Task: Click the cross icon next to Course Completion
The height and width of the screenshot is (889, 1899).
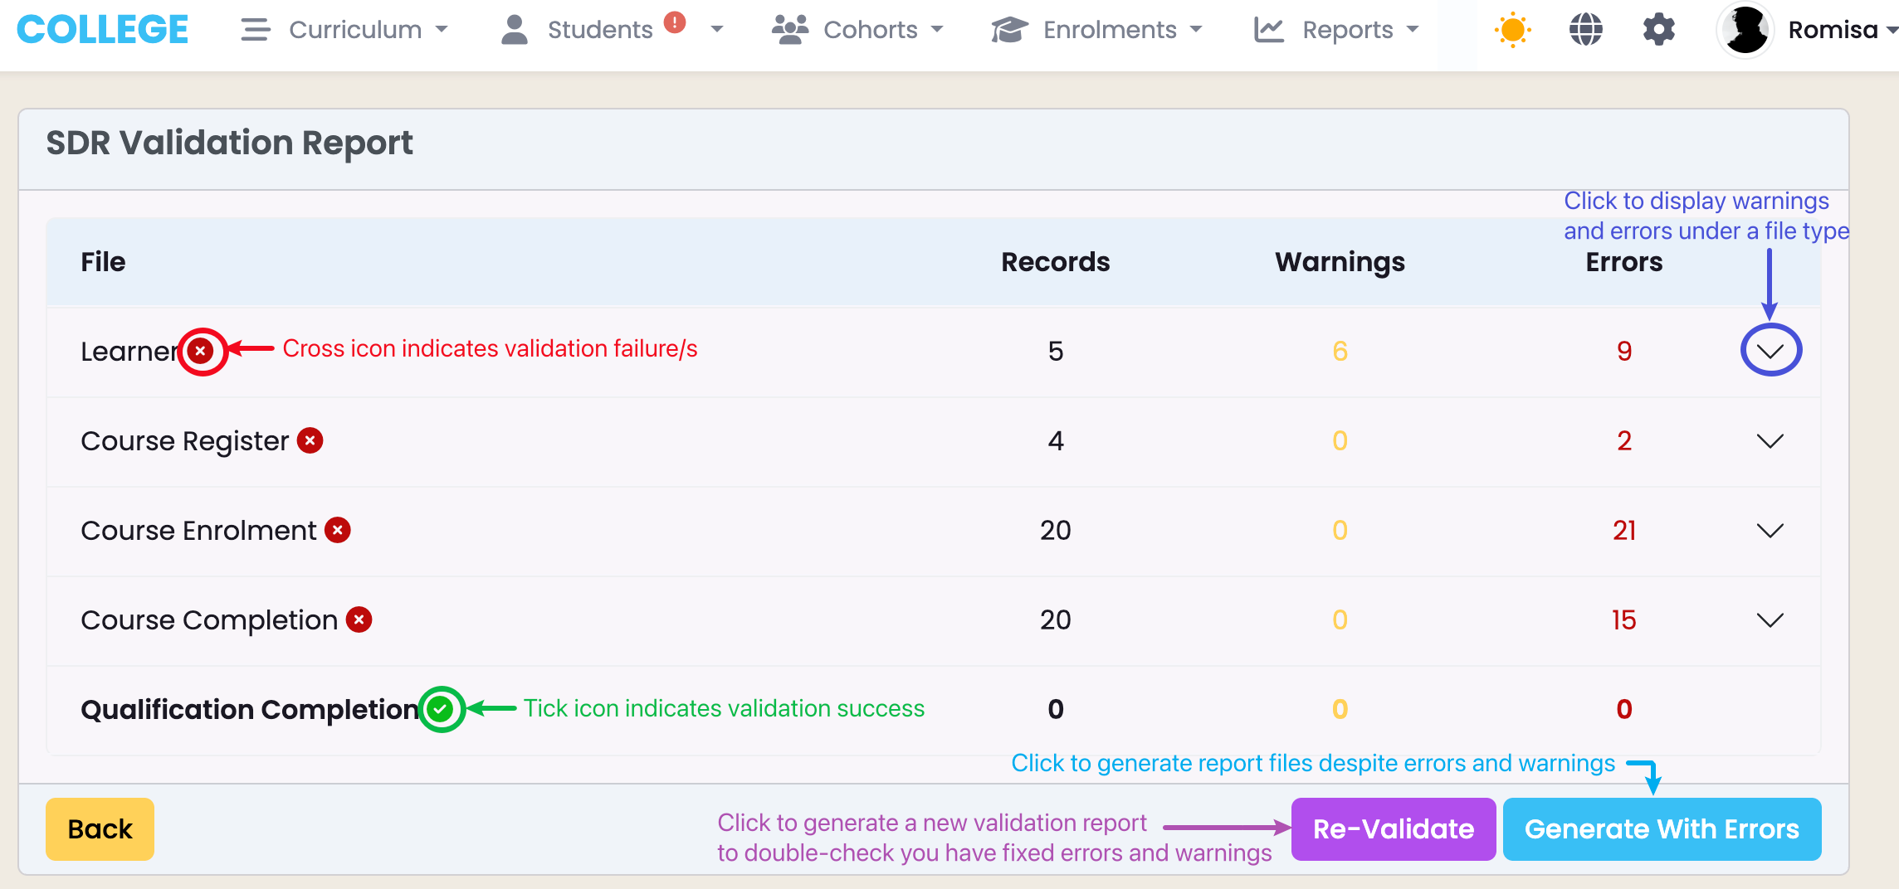Action: click(x=359, y=619)
